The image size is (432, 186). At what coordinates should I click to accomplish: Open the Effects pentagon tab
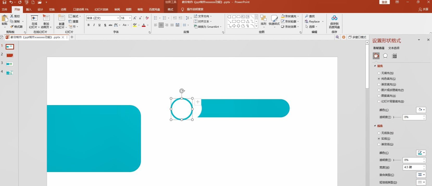point(385,56)
